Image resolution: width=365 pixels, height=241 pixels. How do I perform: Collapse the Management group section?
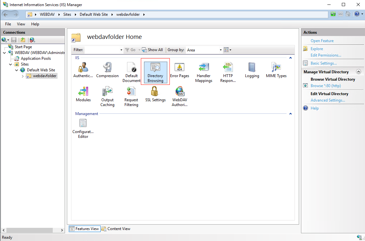(x=290, y=114)
